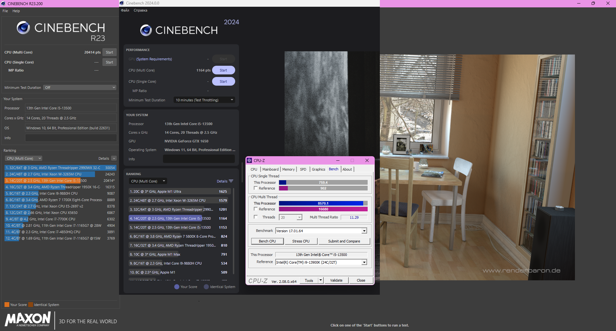Image resolution: width=616 pixels, height=331 pixels.
Task: Switch to the CPU tab in CPU-Z
Action: pyautogui.click(x=254, y=169)
